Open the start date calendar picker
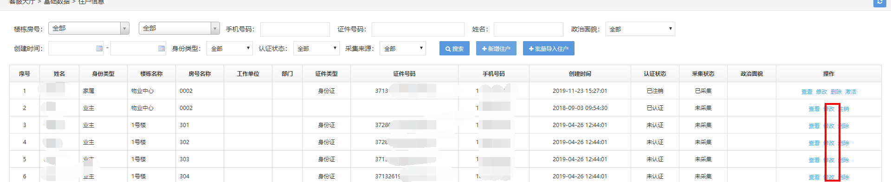891x182 pixels. point(99,49)
